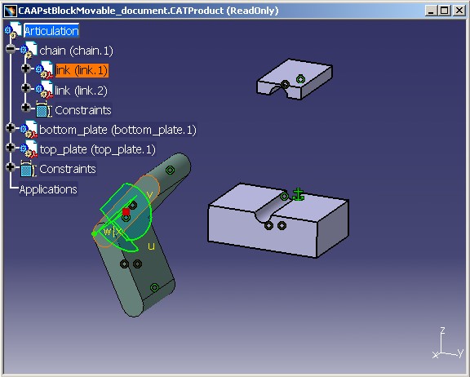
Task: Click the bottom_plate part icon
Action: (x=29, y=130)
